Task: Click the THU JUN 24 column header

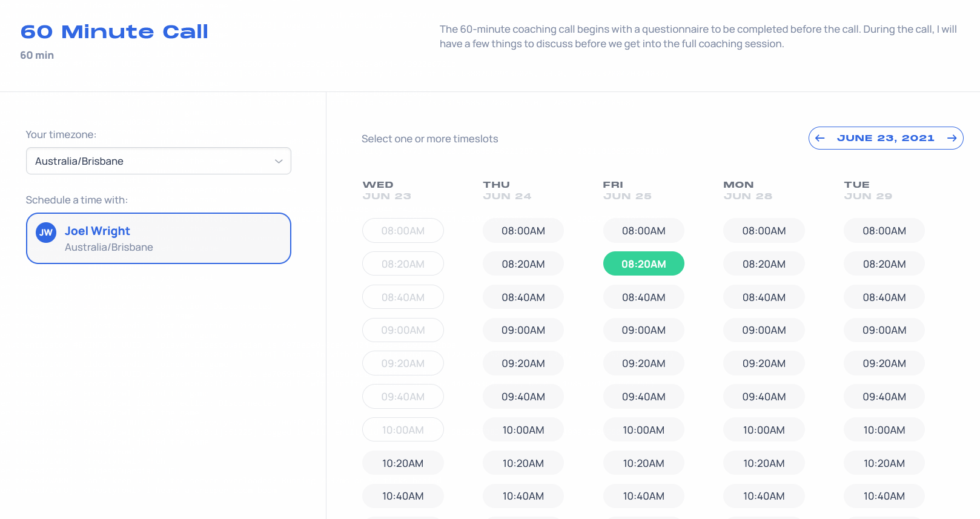Action: pyautogui.click(x=507, y=190)
